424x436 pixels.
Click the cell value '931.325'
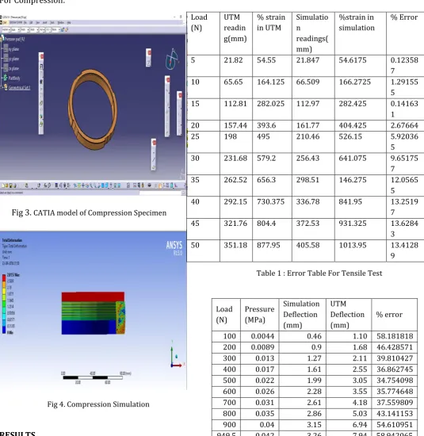click(x=353, y=224)
